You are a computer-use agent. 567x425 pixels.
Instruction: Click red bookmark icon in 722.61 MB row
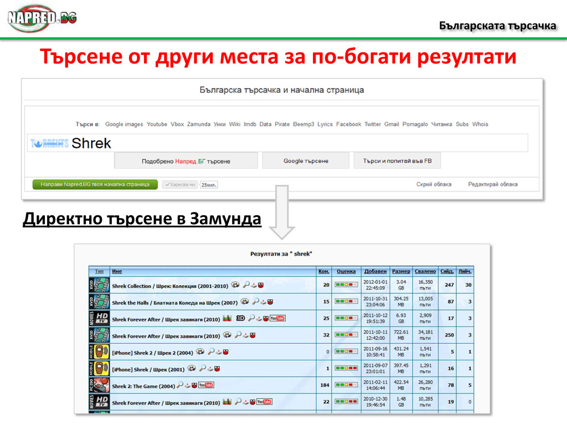[252, 335]
